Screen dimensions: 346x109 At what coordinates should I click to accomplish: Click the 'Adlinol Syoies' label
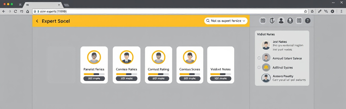pyautogui.click(x=283, y=68)
